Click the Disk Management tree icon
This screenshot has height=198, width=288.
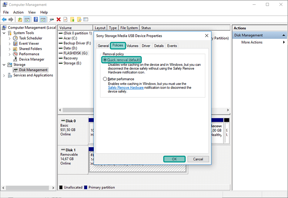15,70
